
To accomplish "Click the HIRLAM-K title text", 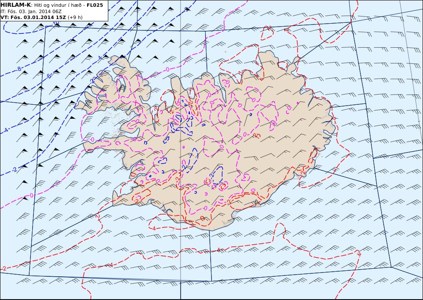I will [x=16, y=5].
